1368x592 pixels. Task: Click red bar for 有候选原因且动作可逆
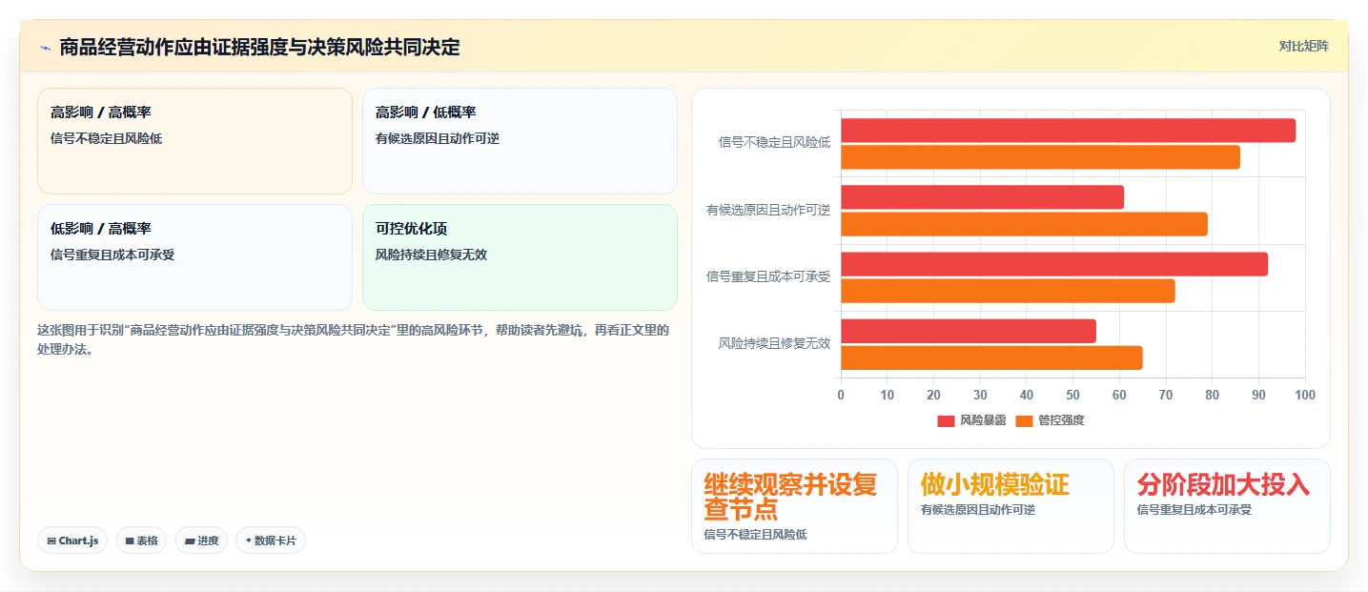pyautogui.click(x=982, y=197)
